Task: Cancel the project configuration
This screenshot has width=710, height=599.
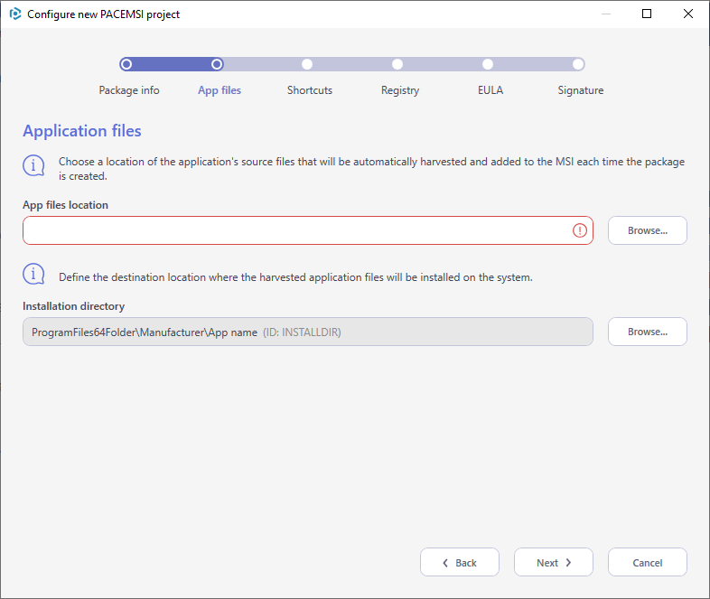Action: click(x=648, y=562)
